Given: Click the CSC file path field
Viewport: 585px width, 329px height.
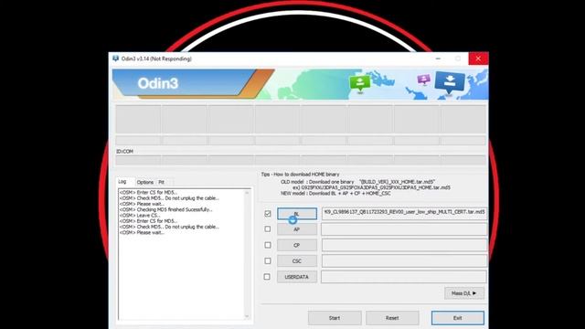Looking at the screenshot, I should (x=404, y=261).
